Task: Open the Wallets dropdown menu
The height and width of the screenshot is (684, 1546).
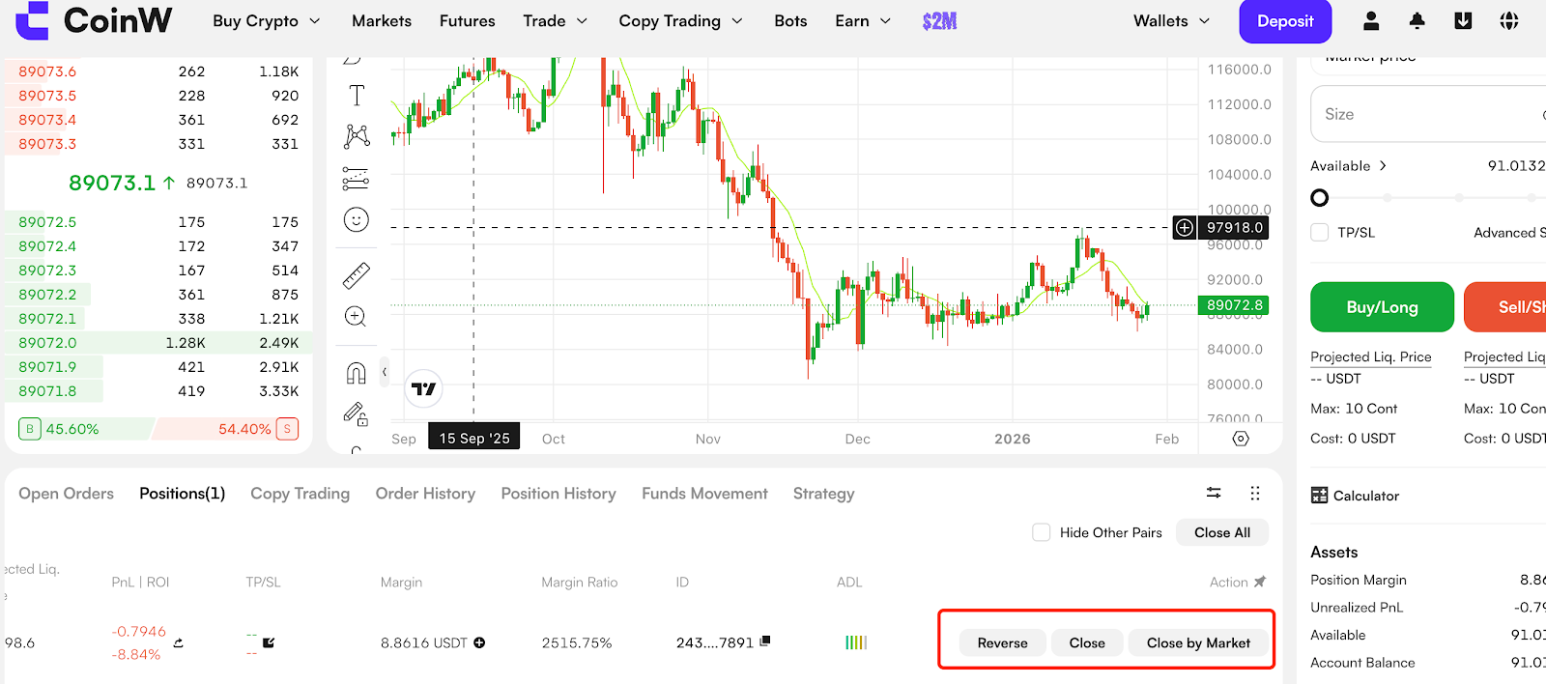Action: 1171,21
